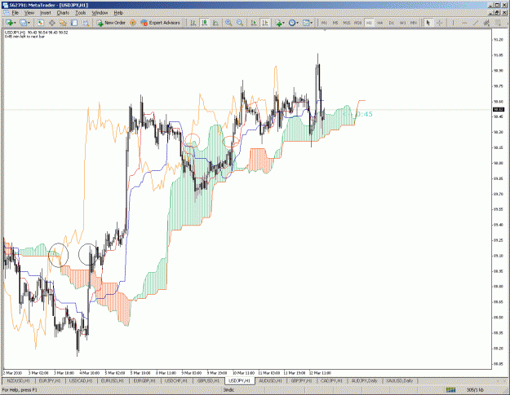This screenshot has height=395, width=510.
Task: Select the Crosshair tool
Action: coord(440,23)
